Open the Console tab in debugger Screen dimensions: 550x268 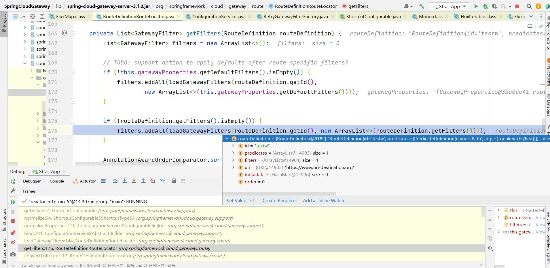click(x=57, y=181)
